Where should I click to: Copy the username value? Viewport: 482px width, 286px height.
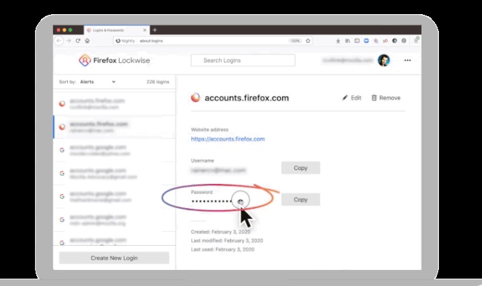coord(300,168)
